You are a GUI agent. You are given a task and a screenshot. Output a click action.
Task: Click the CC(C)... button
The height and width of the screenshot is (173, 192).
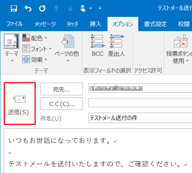[x=61, y=104]
